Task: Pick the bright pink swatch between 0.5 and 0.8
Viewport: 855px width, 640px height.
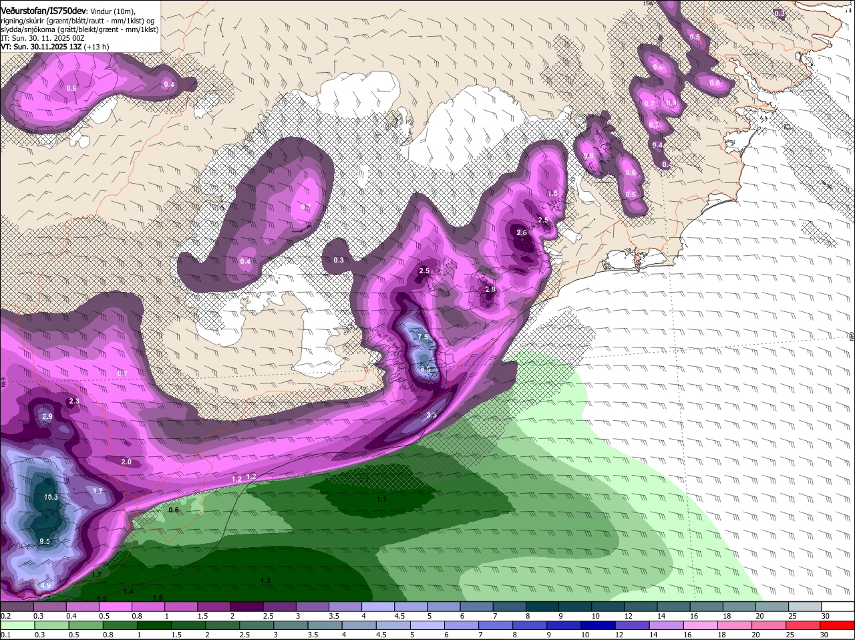Action: (x=116, y=607)
